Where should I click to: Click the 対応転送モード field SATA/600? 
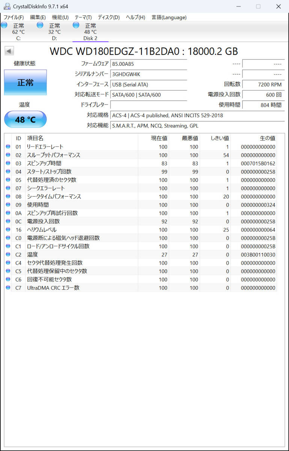click(x=149, y=95)
